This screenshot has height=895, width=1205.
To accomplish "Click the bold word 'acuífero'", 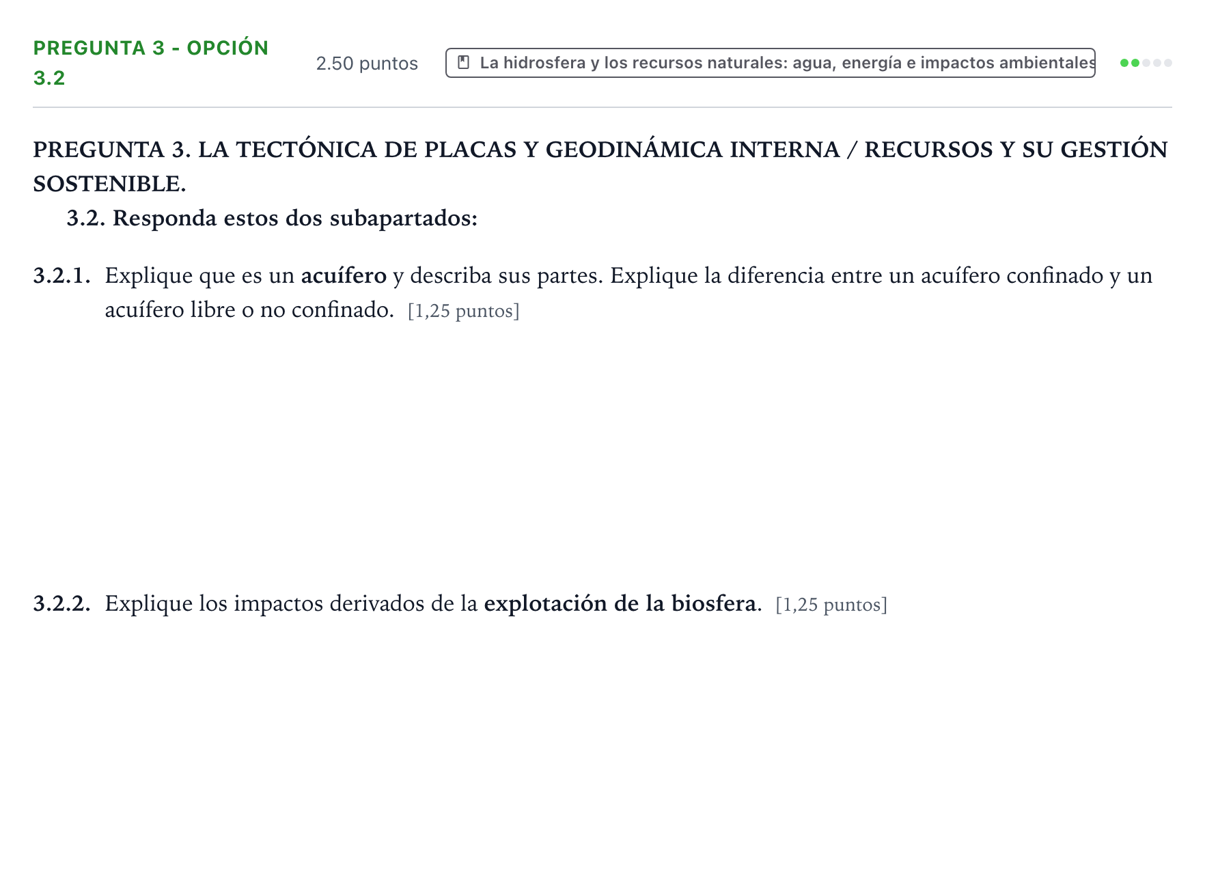I will tap(344, 275).
